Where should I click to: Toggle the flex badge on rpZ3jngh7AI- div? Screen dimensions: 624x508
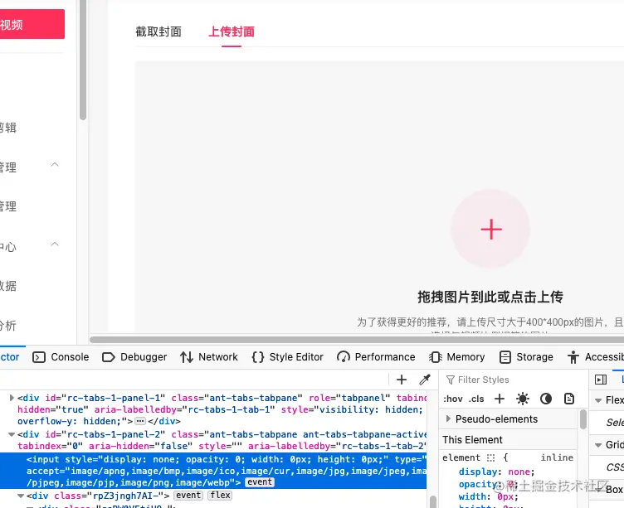[220, 496]
